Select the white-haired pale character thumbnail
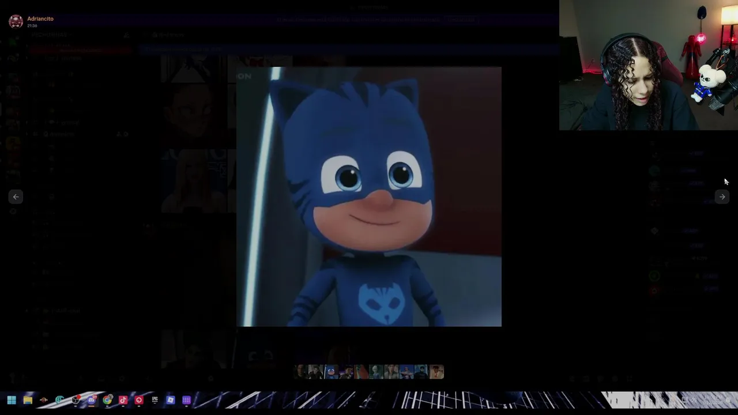 pos(376,372)
